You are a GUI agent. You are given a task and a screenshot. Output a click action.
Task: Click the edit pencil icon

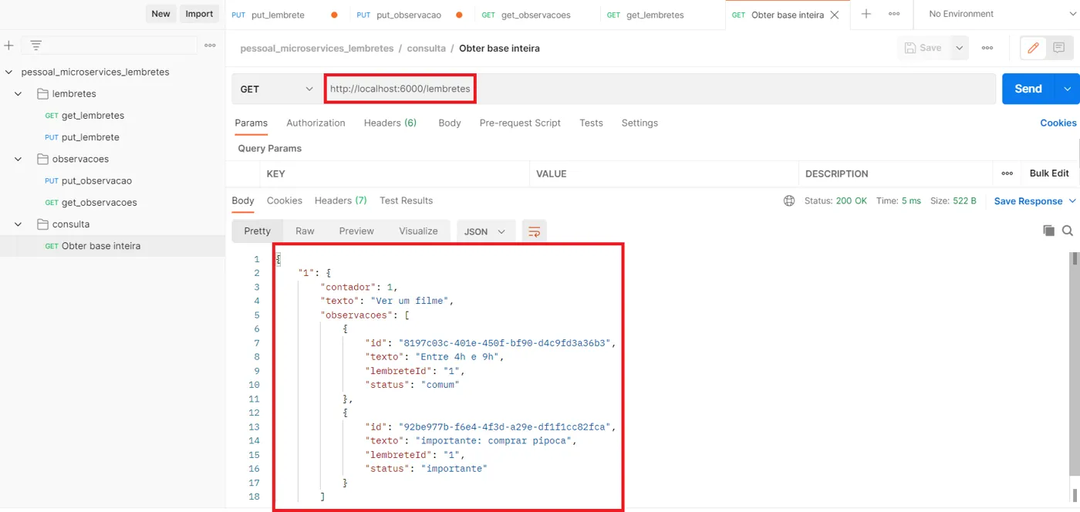pos(1033,48)
